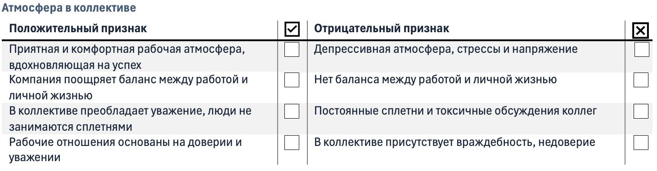Tick the box for company encouraging work-life balance
Viewport: 657px width, 171px height.
pyautogui.click(x=292, y=80)
